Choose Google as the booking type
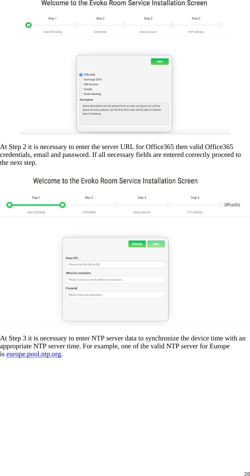This screenshot has width=250, height=476. coord(81,89)
